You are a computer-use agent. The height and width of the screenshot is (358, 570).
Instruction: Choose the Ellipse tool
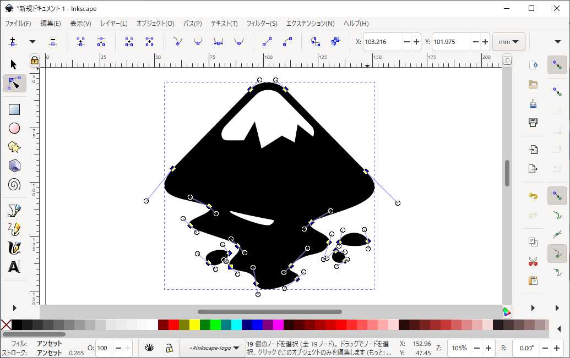(14, 128)
